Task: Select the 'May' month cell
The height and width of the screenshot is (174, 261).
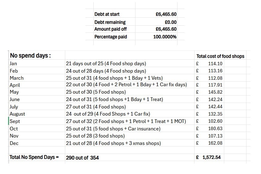Action: click(x=14, y=92)
